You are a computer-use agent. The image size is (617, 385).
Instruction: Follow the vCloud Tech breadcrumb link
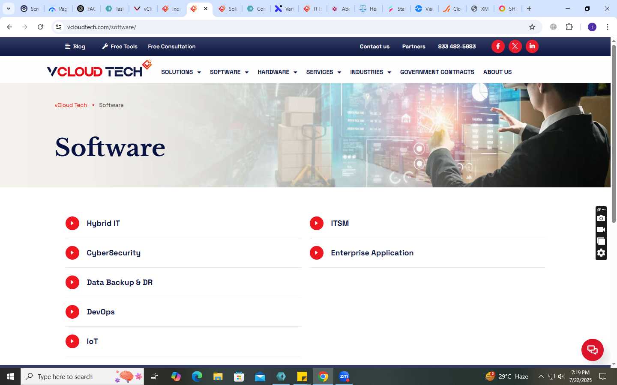click(71, 105)
